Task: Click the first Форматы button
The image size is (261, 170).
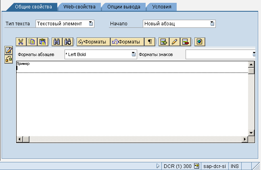Action: (93, 41)
